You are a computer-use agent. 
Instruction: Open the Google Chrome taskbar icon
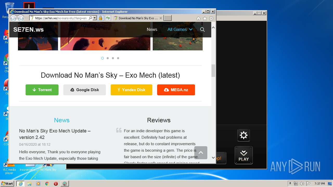(x=47, y=184)
